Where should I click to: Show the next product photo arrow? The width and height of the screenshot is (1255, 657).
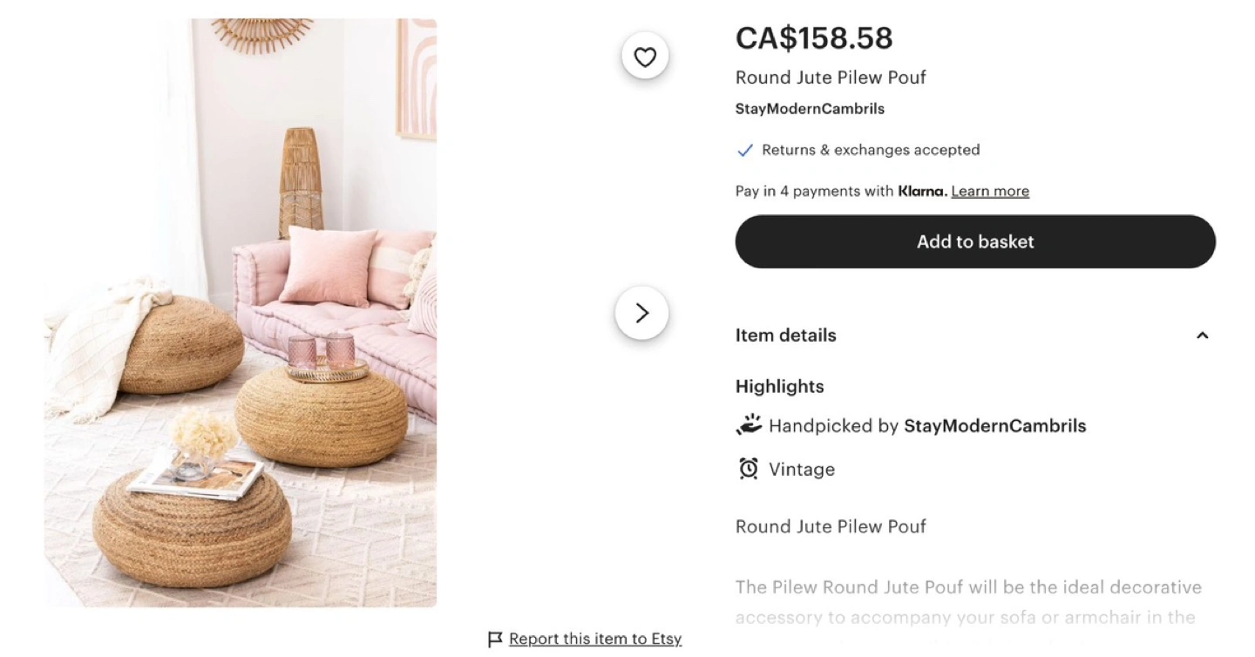(641, 313)
